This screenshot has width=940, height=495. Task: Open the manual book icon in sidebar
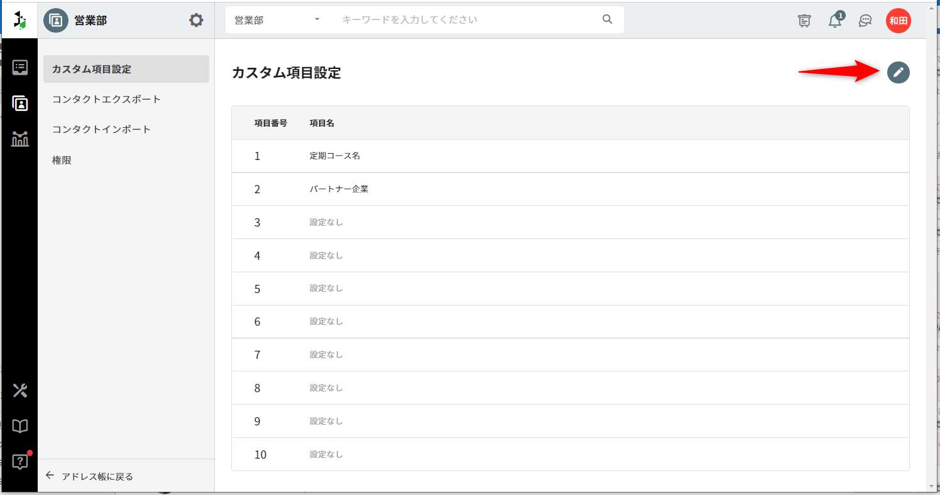click(x=20, y=427)
